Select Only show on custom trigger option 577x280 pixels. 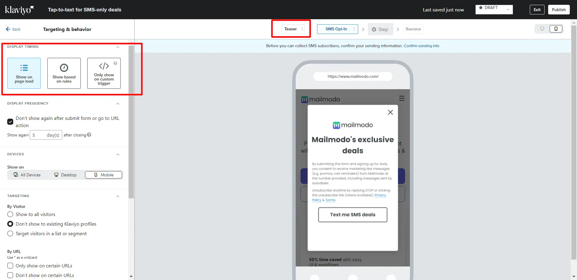(104, 73)
